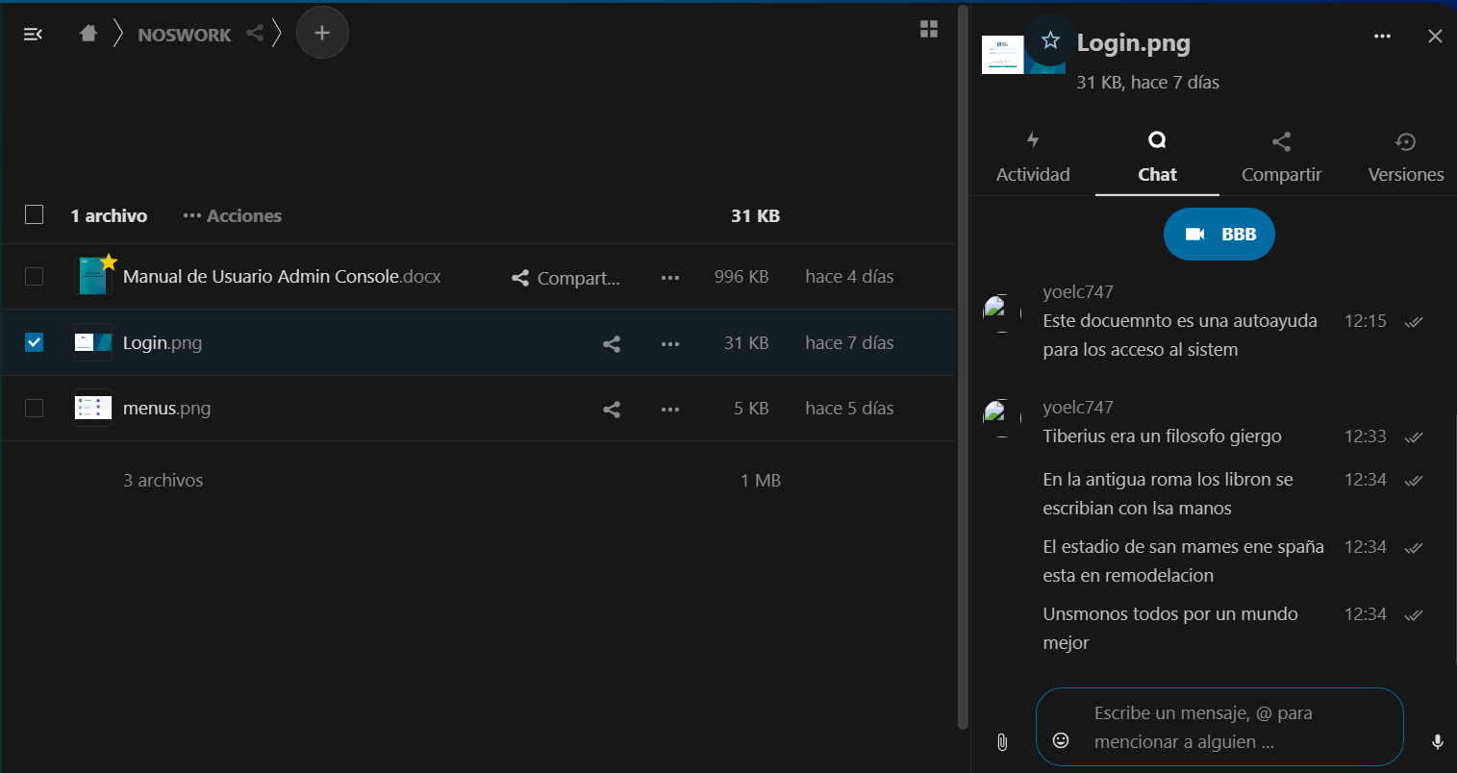Open Manual de Usuario Admin Console.docx thumbnail
The image size is (1457, 773).
click(x=93, y=276)
